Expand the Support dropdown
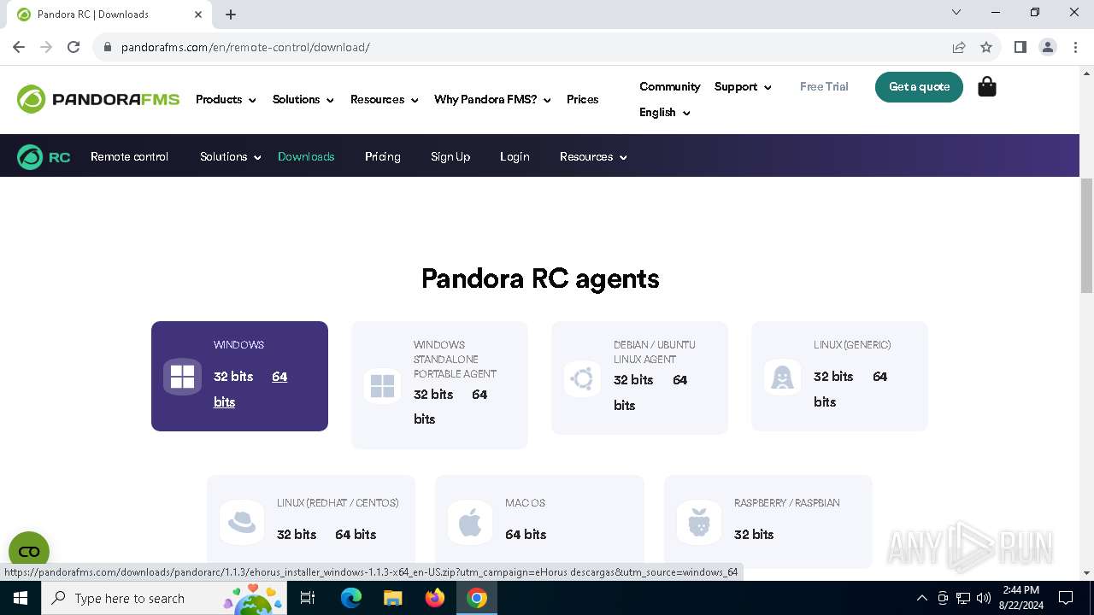Image resolution: width=1094 pixels, height=615 pixels. pyautogui.click(x=743, y=87)
